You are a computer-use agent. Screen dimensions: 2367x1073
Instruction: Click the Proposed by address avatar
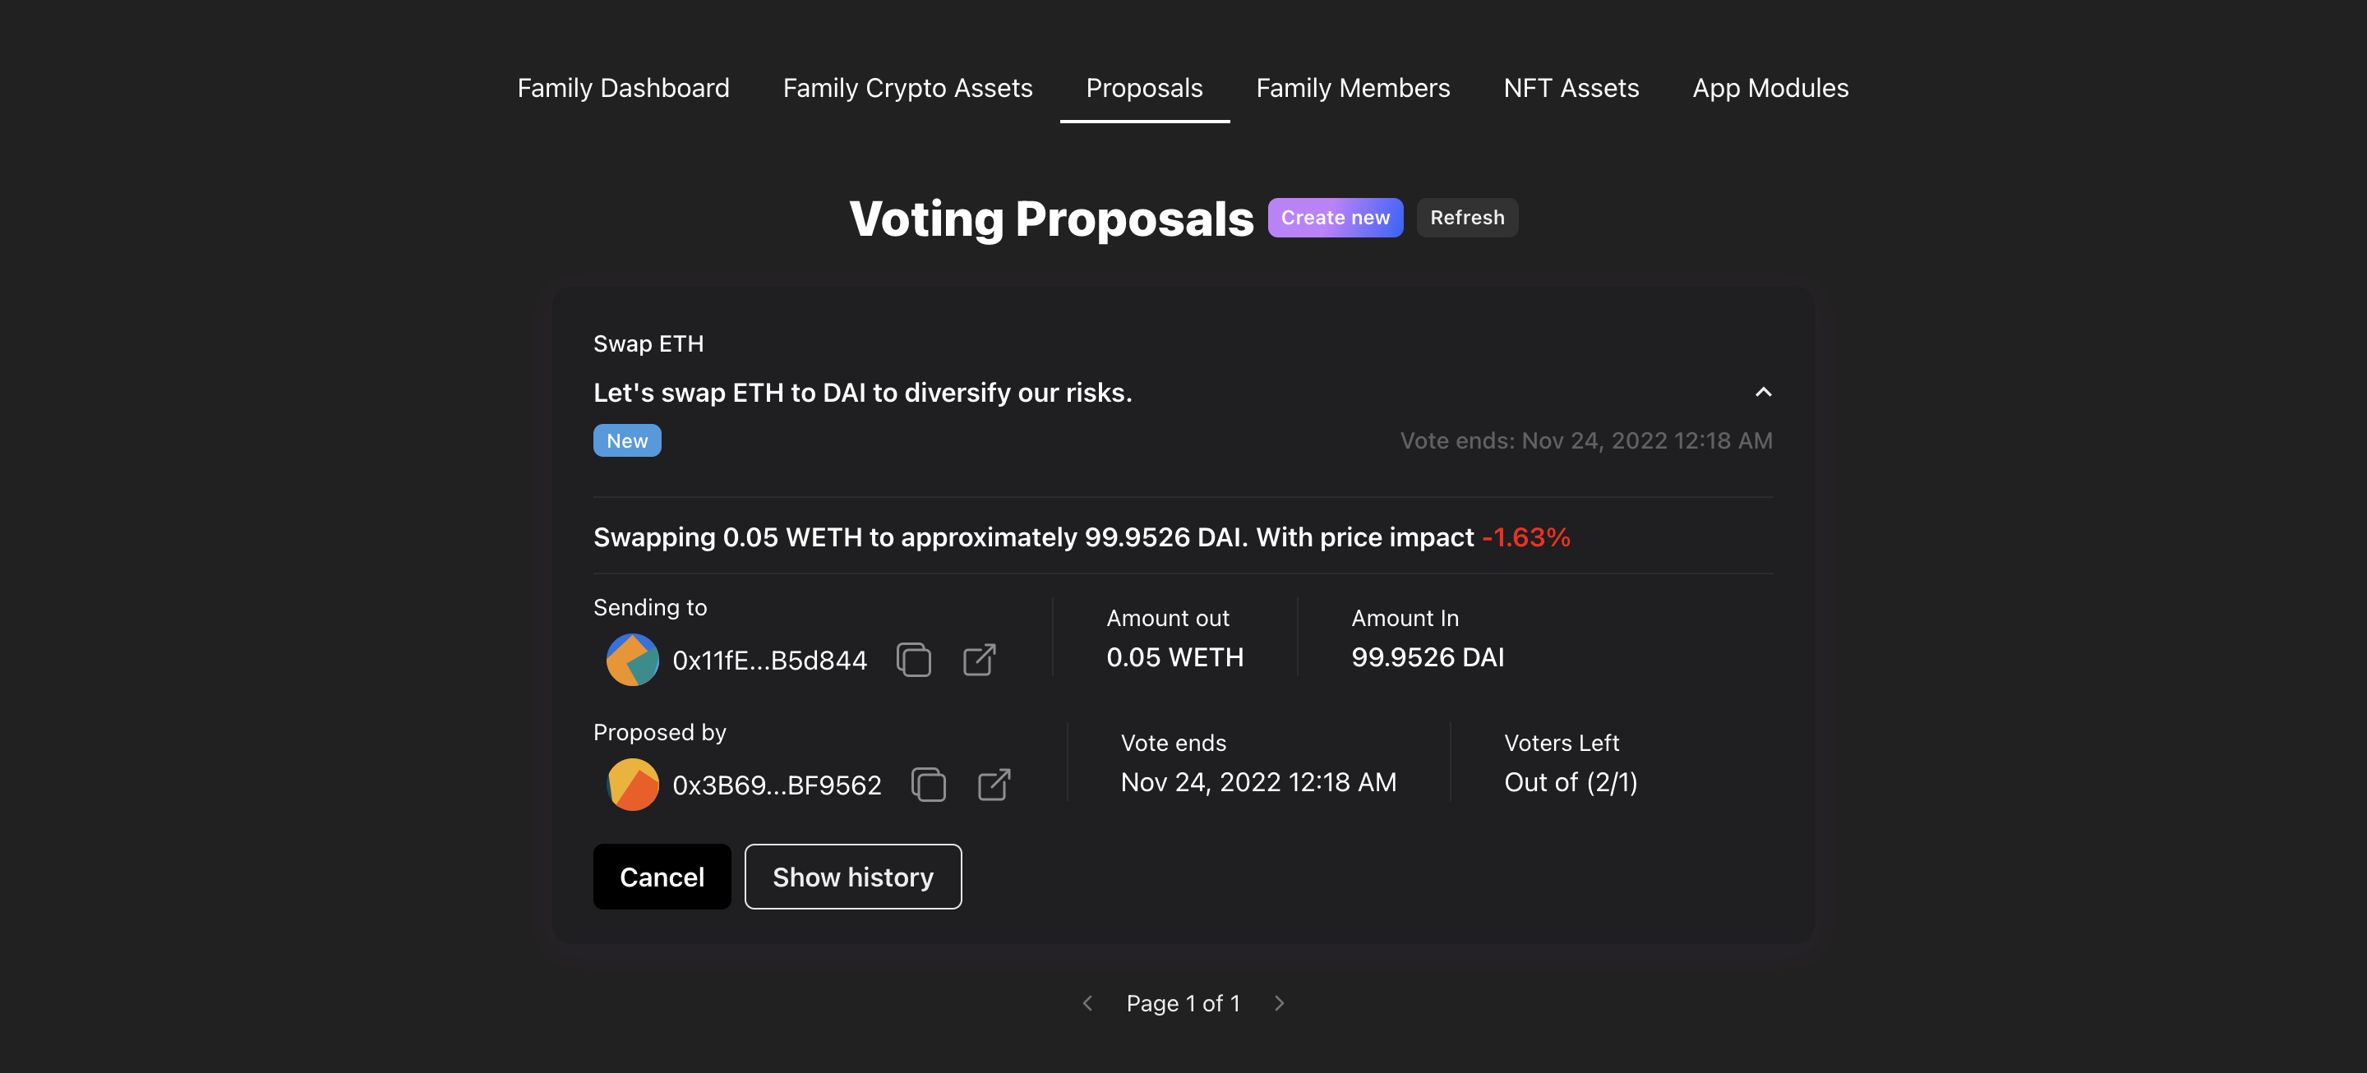click(632, 785)
